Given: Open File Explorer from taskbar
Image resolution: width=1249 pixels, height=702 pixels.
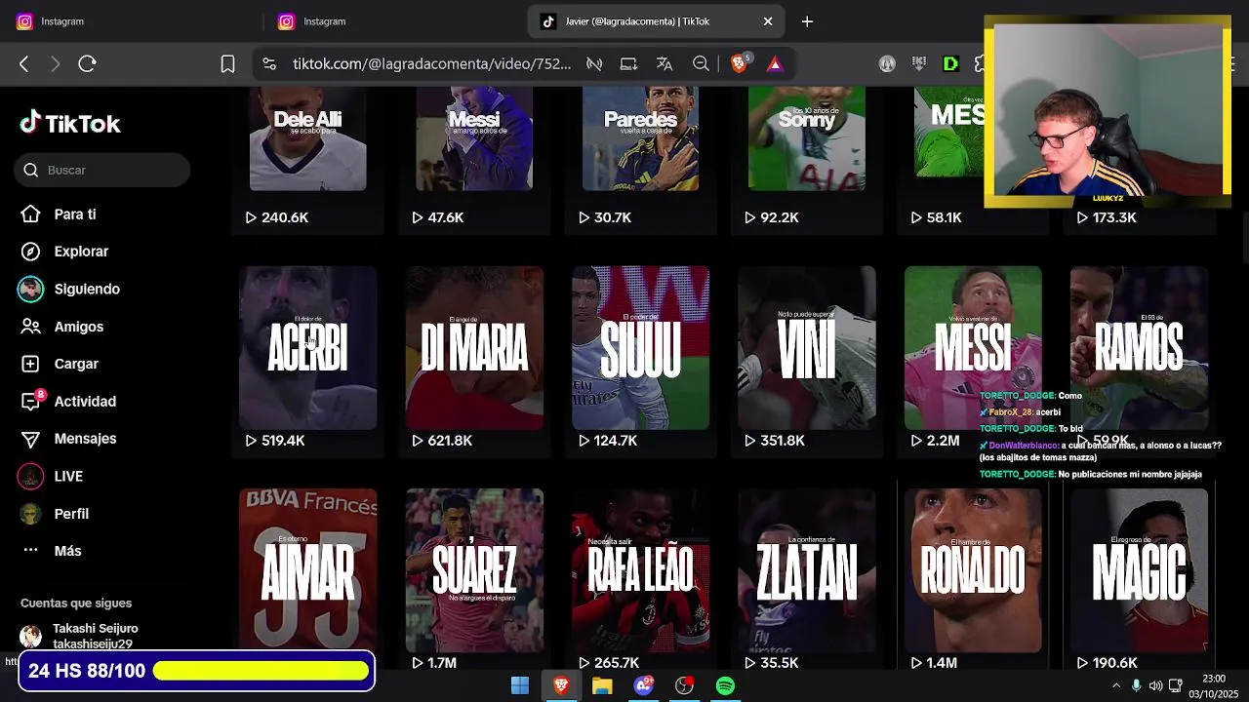Looking at the screenshot, I should coord(602,686).
